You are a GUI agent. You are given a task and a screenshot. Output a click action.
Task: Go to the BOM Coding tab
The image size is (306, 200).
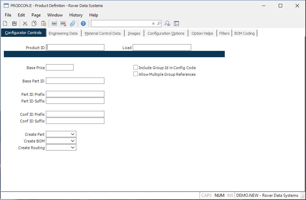click(x=244, y=33)
